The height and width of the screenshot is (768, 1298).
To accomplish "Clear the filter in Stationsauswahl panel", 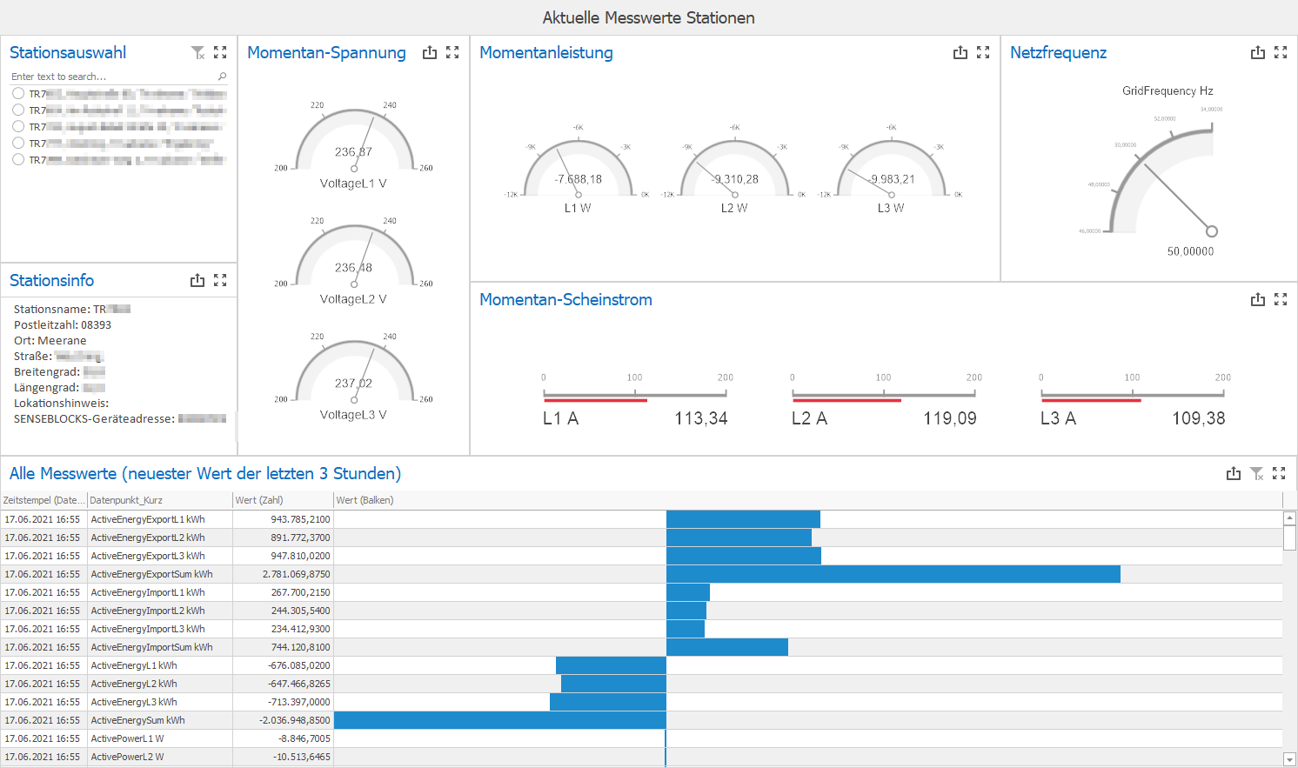I will (x=197, y=53).
